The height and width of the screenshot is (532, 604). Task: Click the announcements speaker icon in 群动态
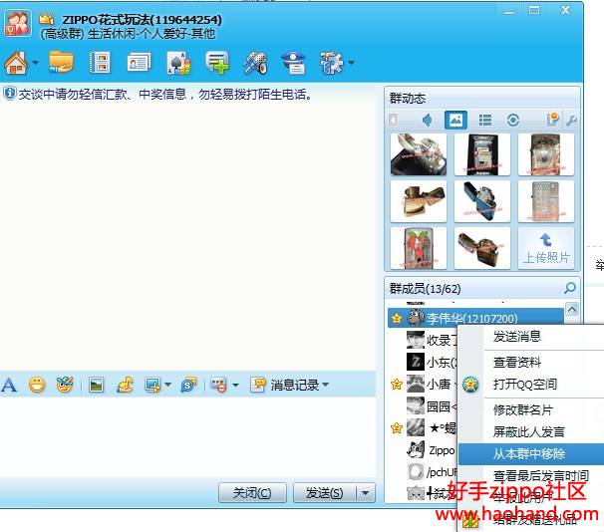point(428,121)
